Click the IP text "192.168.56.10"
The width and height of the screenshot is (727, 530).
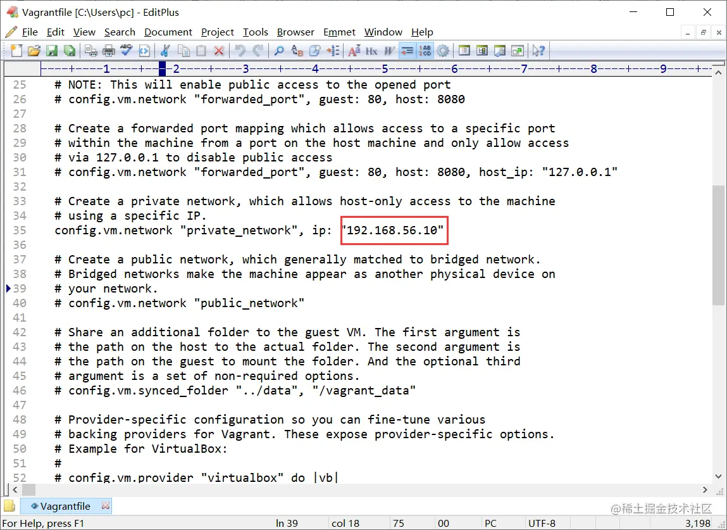[x=392, y=230]
